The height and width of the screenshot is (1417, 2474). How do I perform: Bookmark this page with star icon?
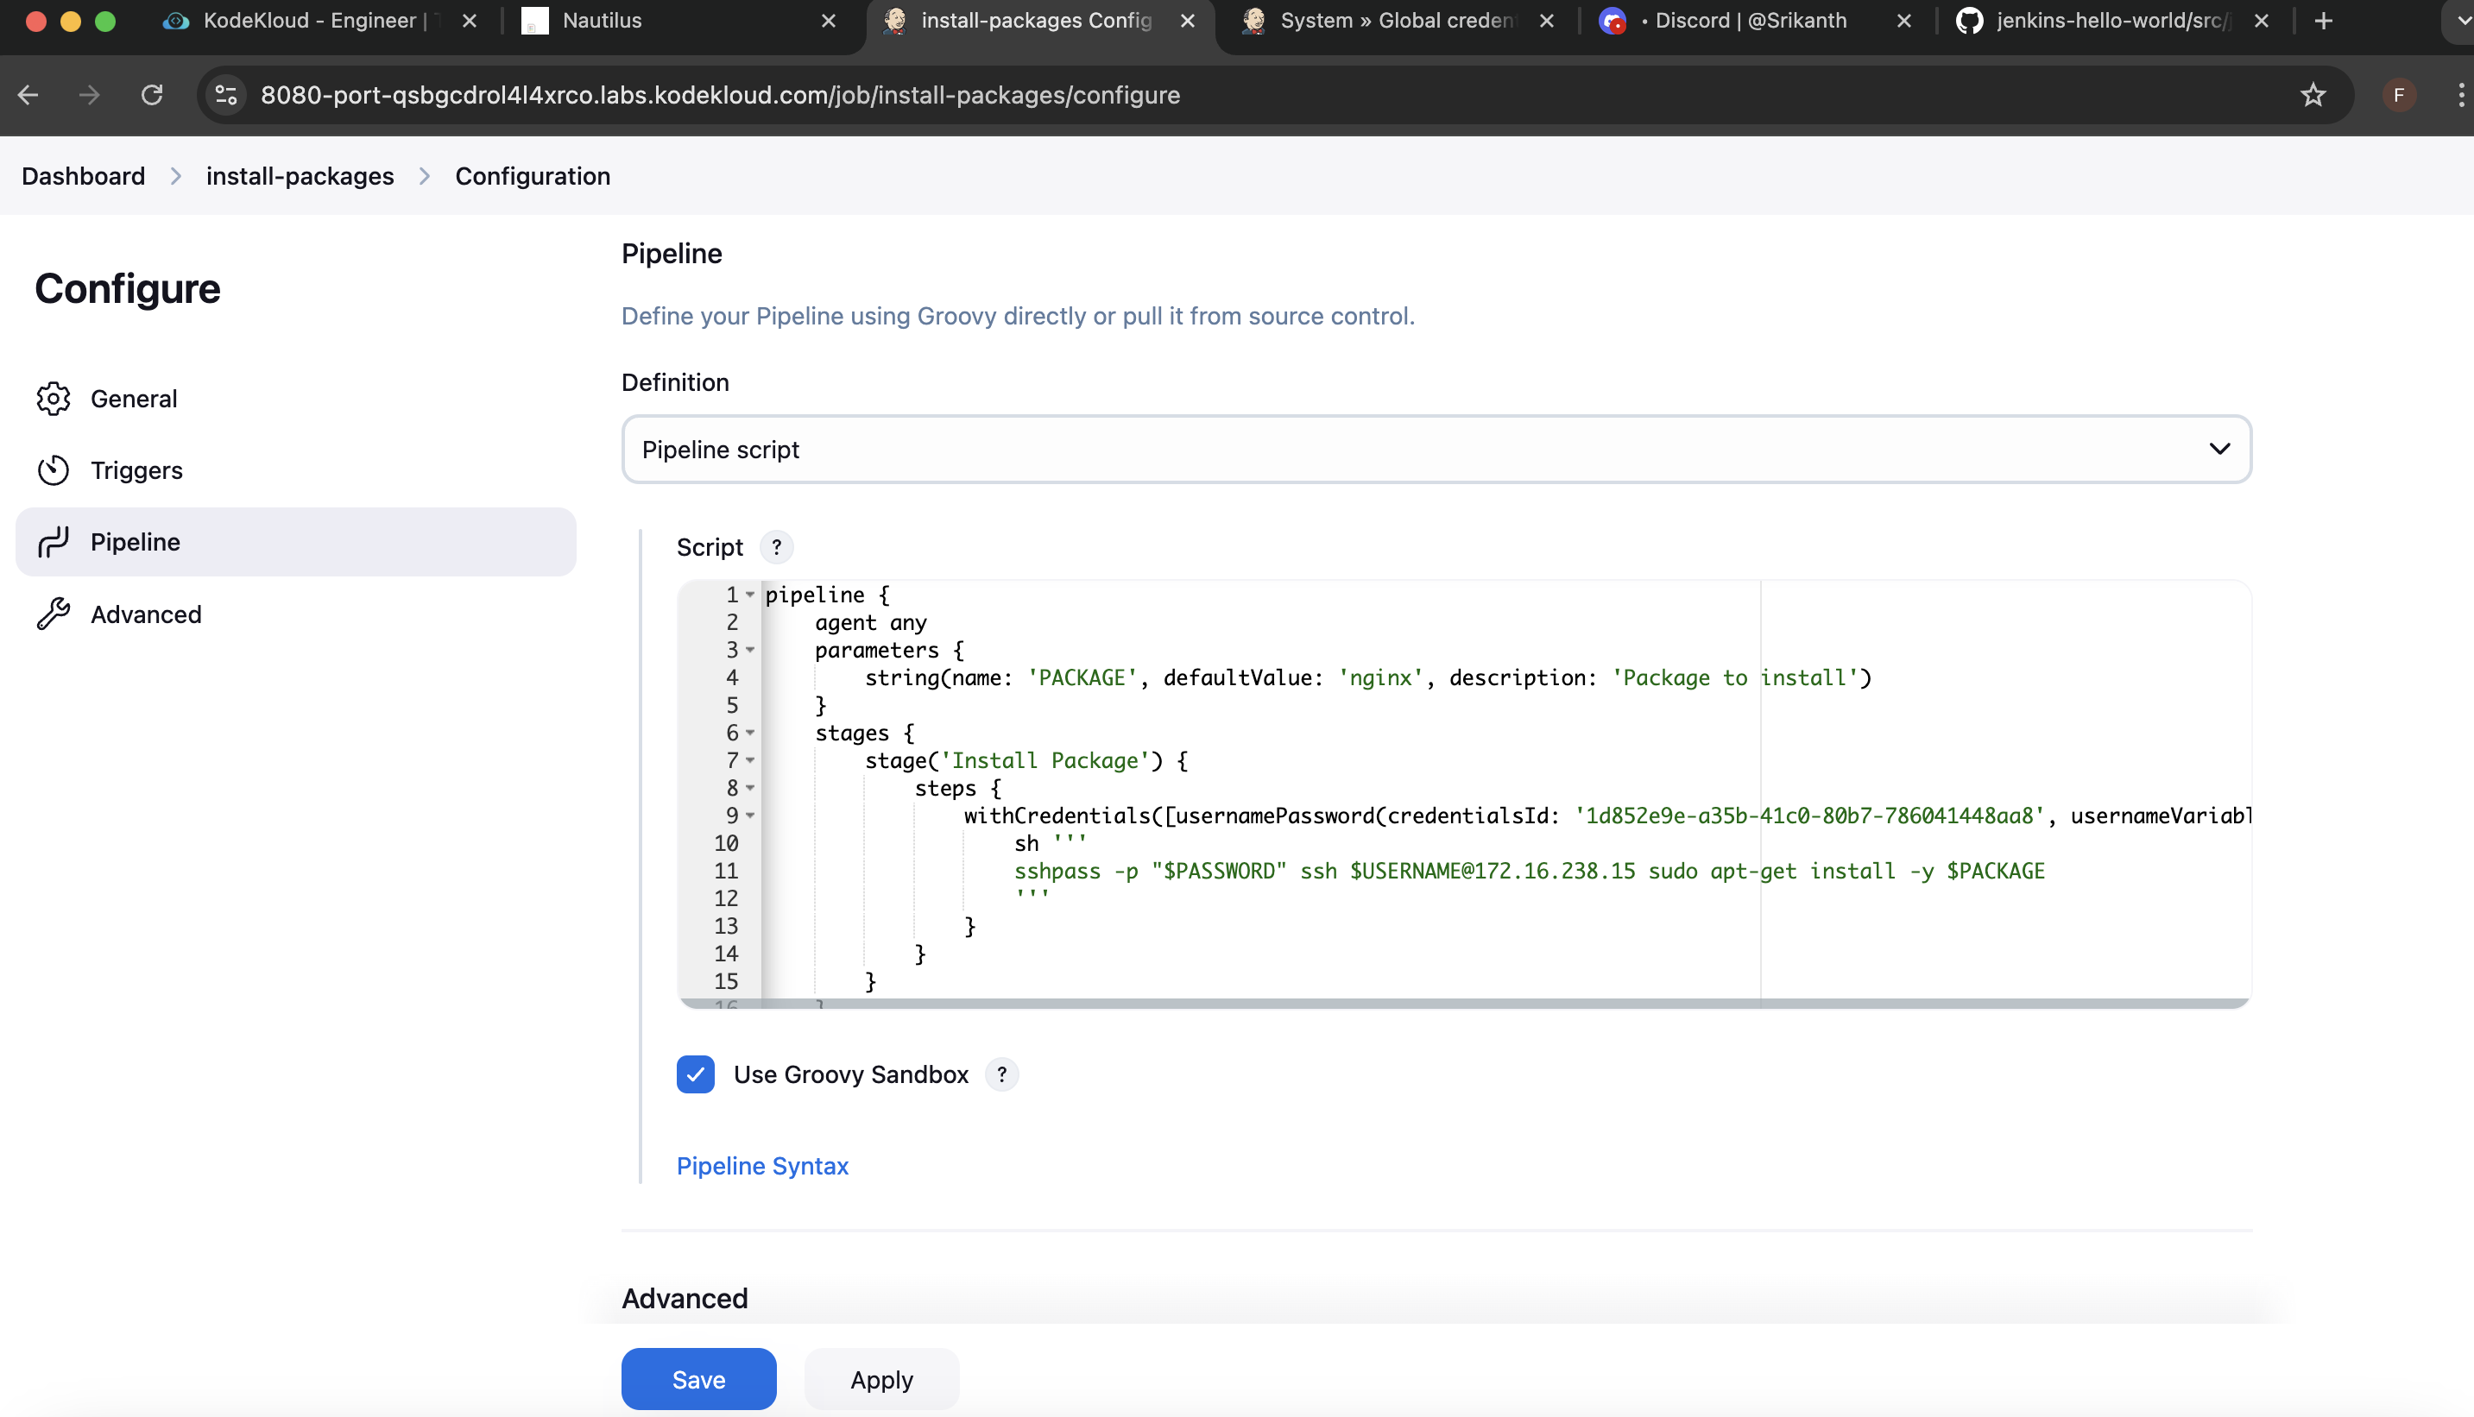tap(2313, 96)
